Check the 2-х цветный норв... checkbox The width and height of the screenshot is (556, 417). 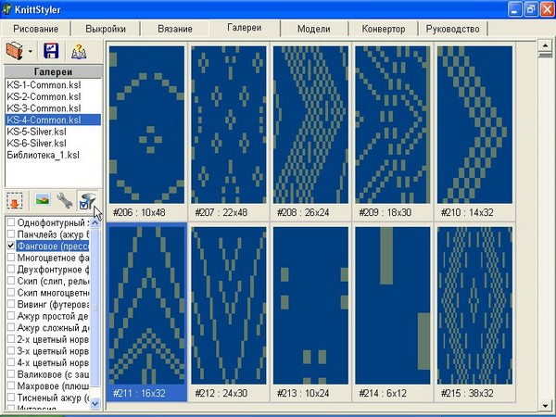(11, 339)
